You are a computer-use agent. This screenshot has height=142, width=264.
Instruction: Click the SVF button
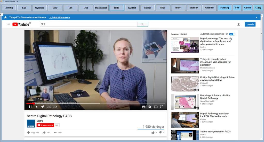pos(237,8)
